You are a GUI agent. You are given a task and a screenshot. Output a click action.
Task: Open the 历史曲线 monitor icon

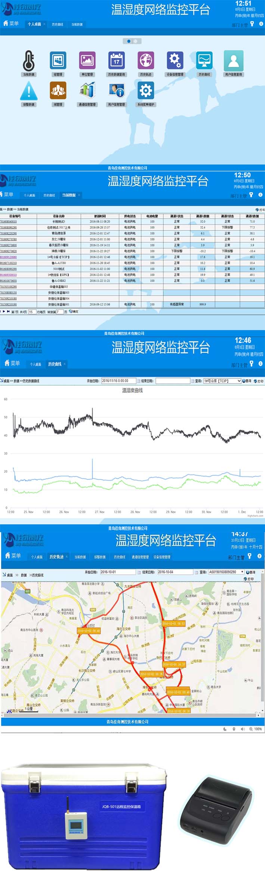click(204, 60)
